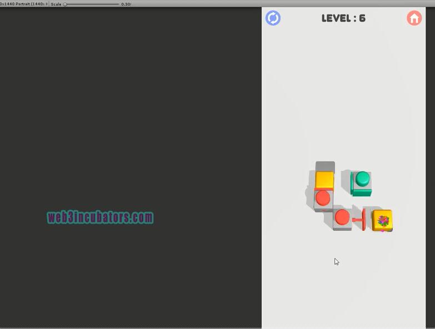Click the green block's base side
435x329 pixels.
360,192
